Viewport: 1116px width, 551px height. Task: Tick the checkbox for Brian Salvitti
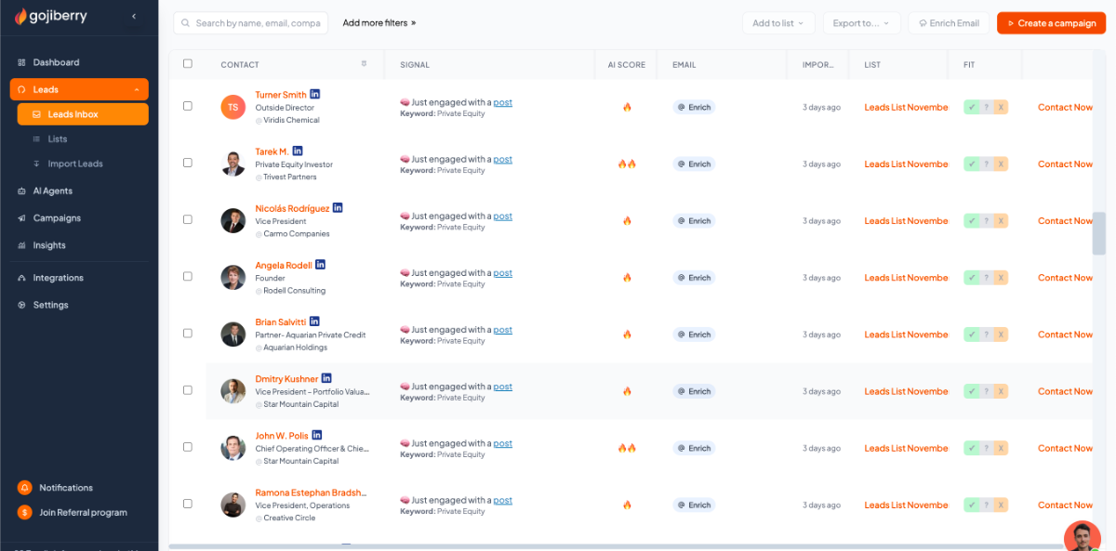pos(188,334)
